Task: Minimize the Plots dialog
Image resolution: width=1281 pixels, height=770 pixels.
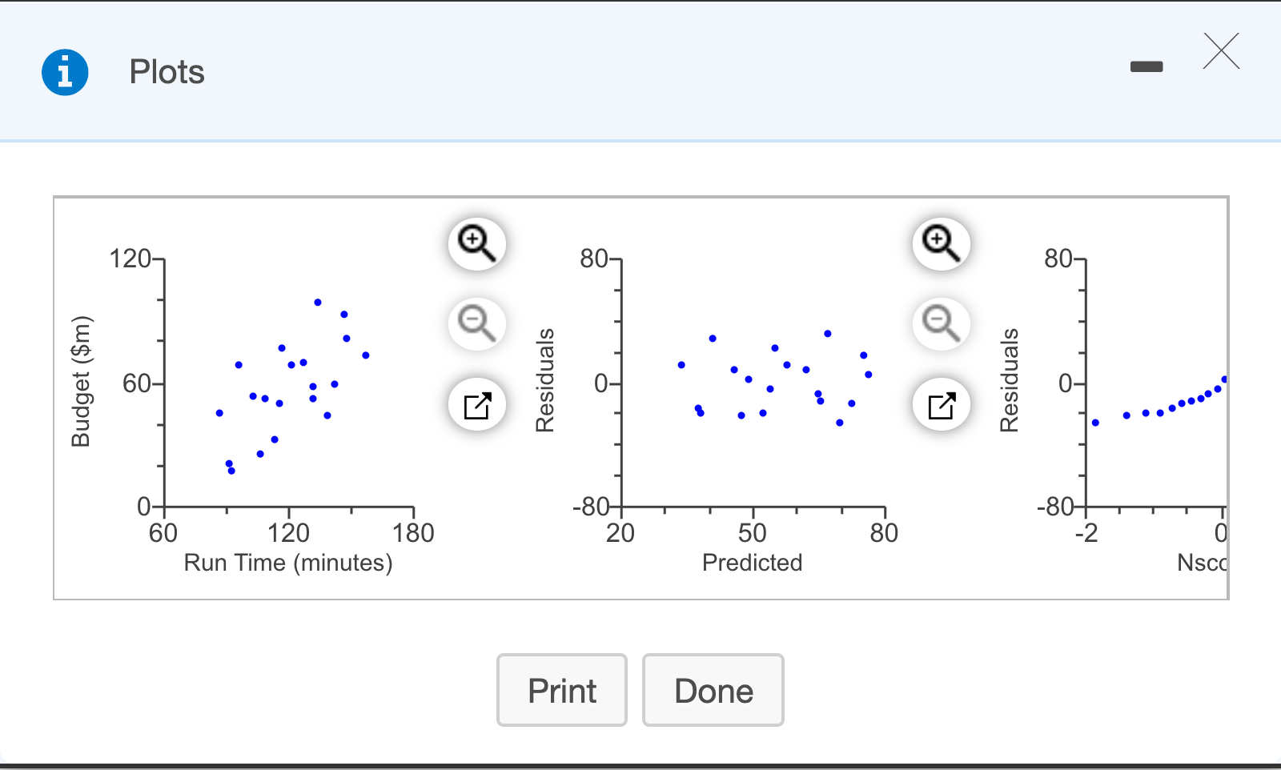Action: 1146,67
